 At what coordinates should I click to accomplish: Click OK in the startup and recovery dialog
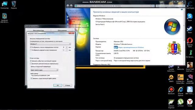(x=58, y=86)
